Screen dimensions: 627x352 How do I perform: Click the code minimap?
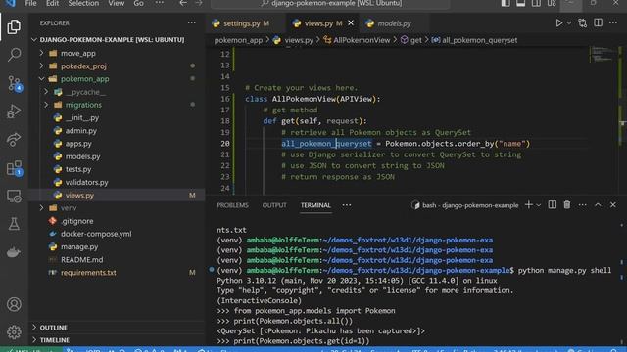(x=603, y=55)
